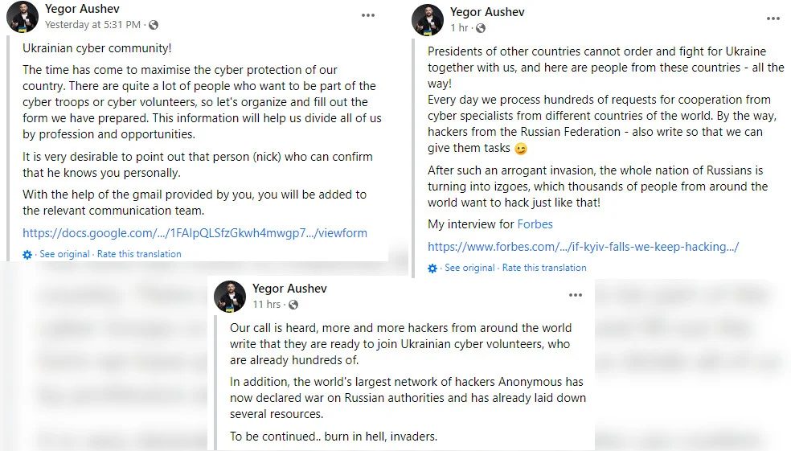
Task: Click Yegor Aushev's name on the "1 hr" post
Action: point(488,11)
